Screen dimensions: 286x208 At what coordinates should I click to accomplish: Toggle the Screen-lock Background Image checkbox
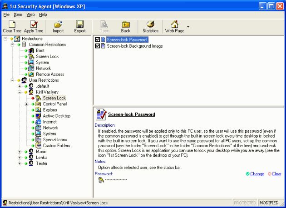[98, 46]
